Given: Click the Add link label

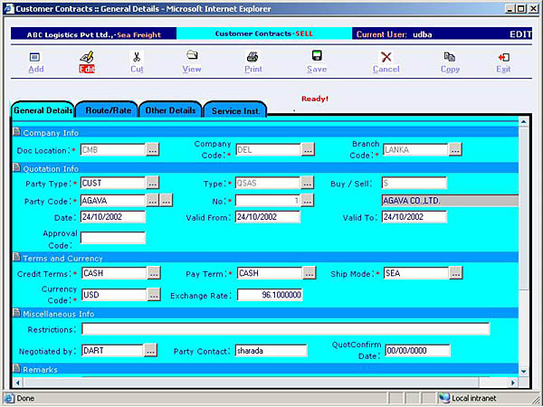Looking at the screenshot, I should tap(36, 70).
